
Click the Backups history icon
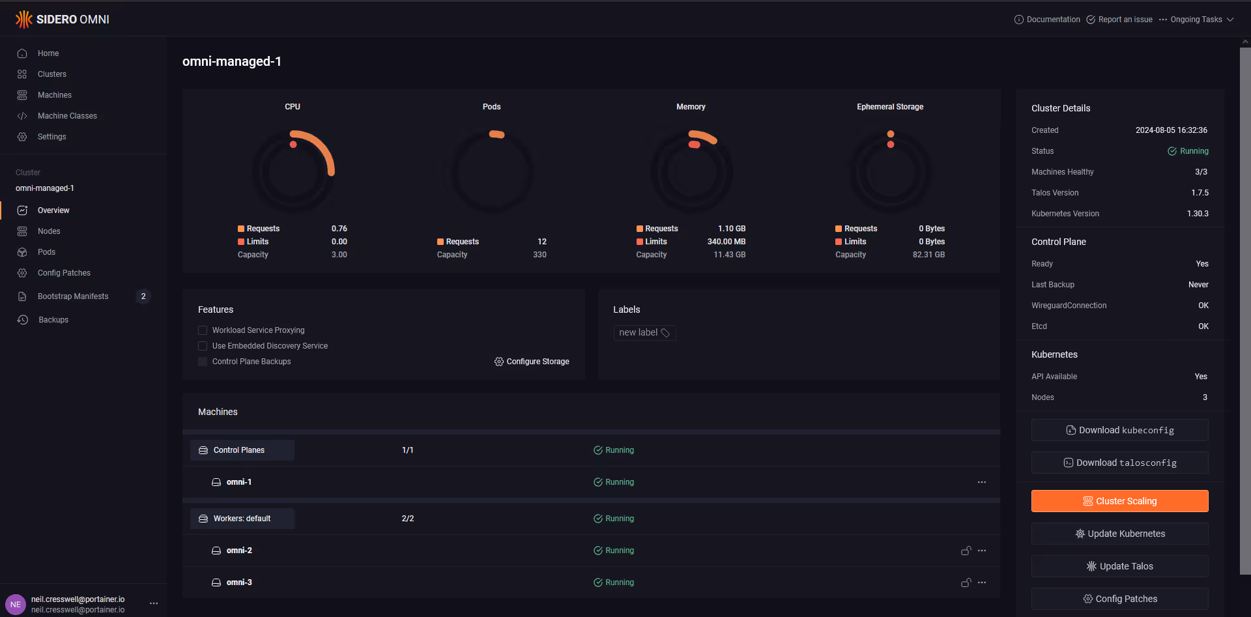pyautogui.click(x=23, y=320)
